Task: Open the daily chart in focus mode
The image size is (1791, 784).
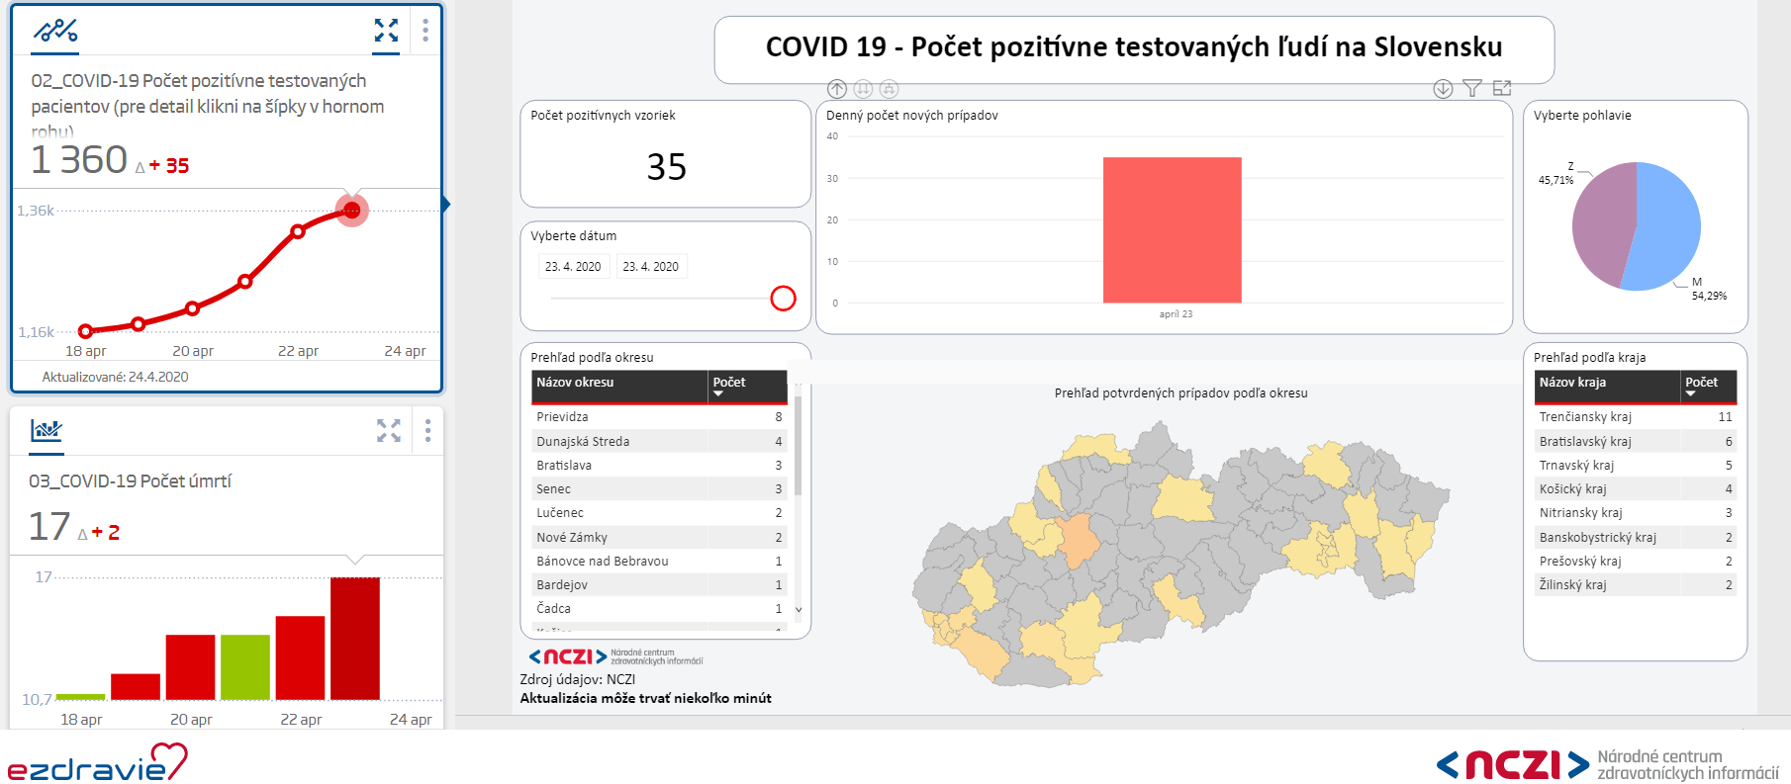Action: click(1502, 89)
